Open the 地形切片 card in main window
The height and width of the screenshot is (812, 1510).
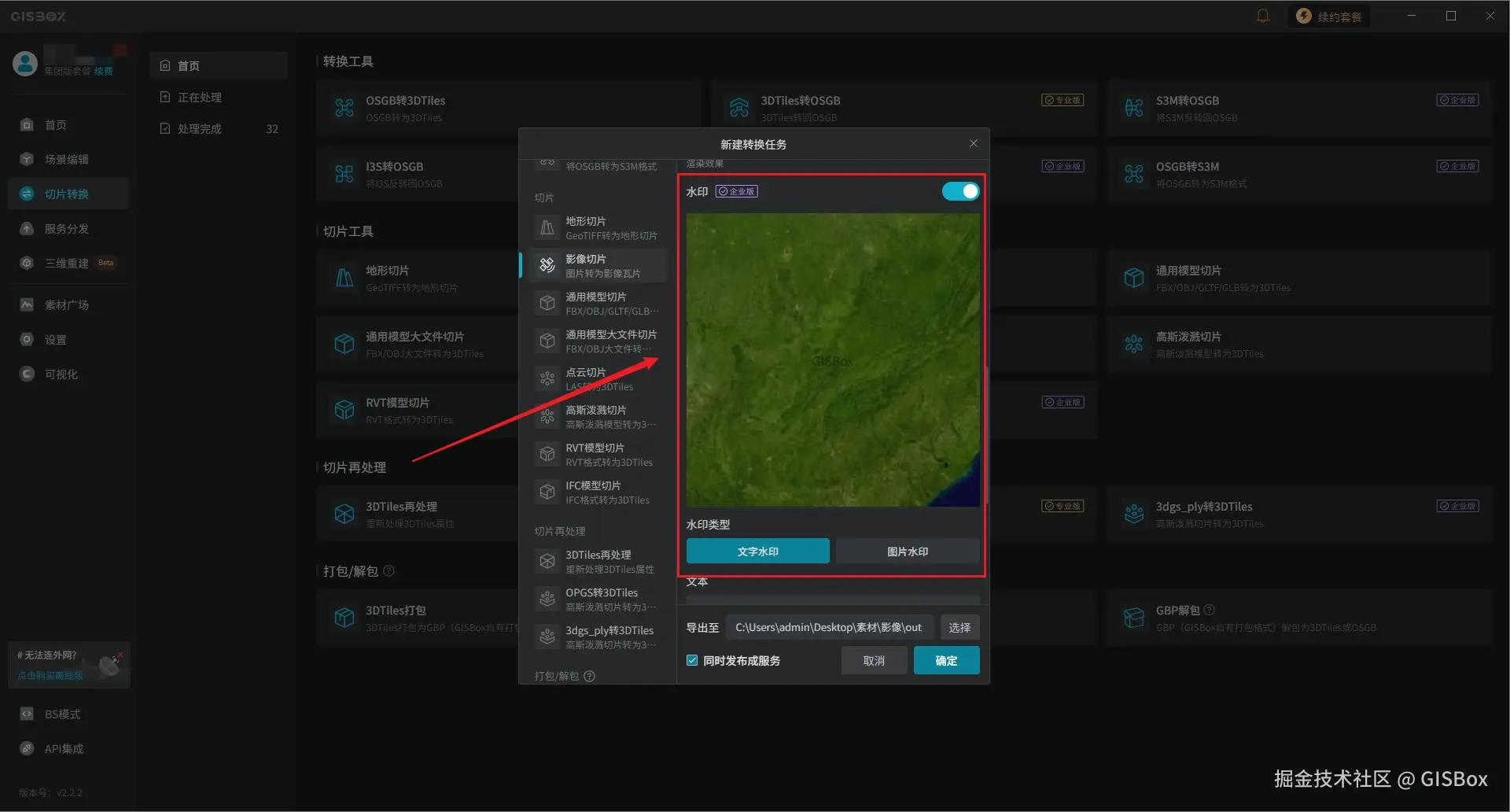tap(417, 278)
